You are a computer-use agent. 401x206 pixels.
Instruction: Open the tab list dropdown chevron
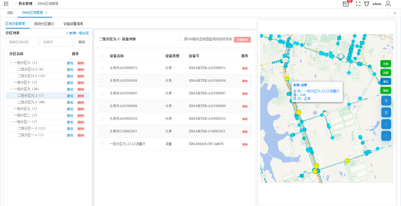[395, 13]
